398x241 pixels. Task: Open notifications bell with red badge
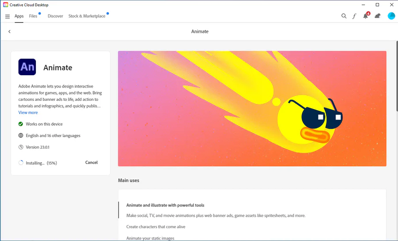point(366,16)
